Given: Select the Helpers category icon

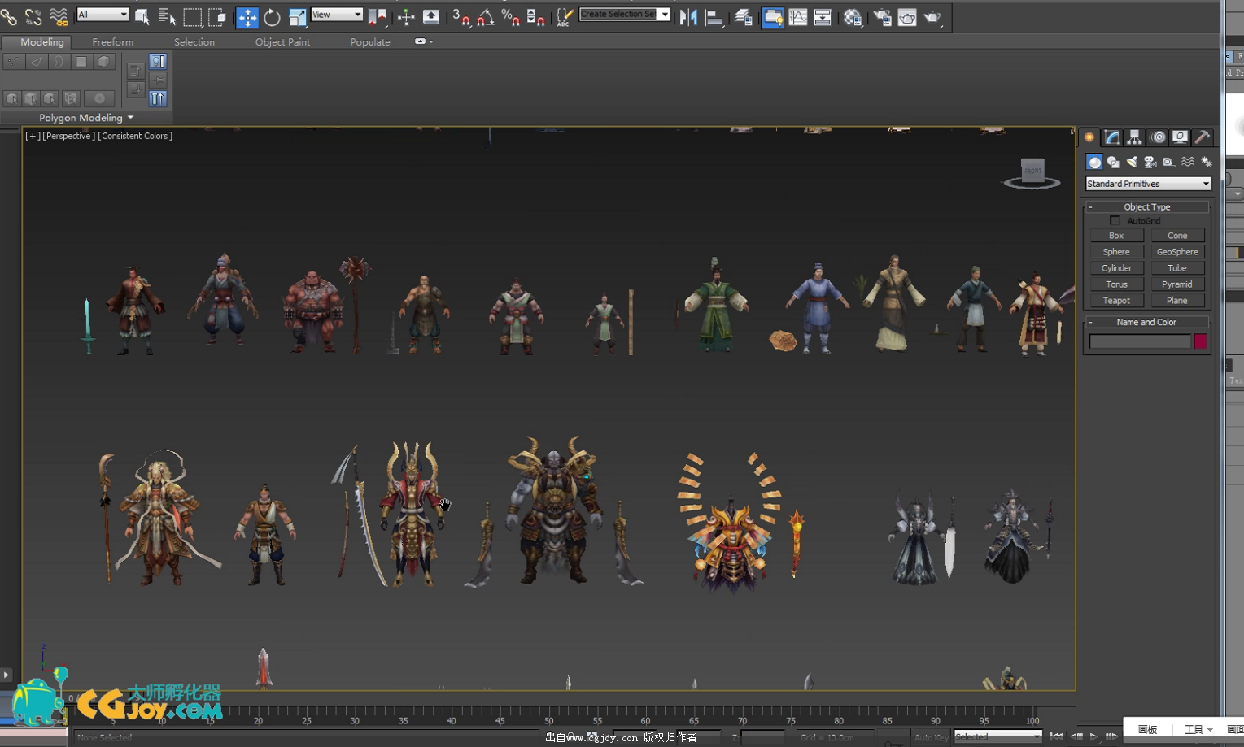Looking at the screenshot, I should click(1169, 163).
